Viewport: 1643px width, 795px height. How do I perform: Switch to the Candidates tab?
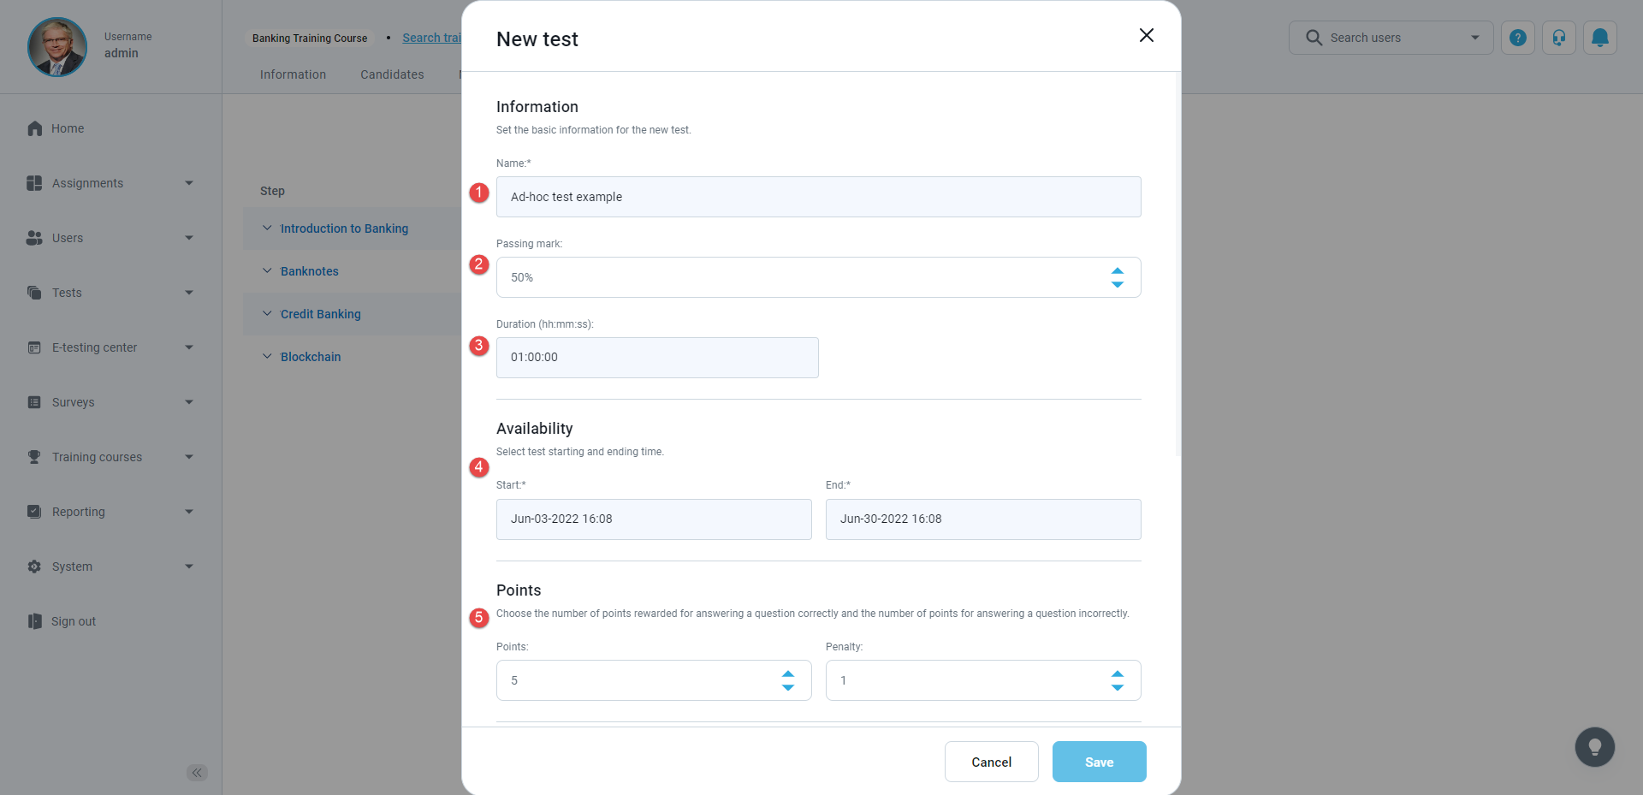click(392, 74)
